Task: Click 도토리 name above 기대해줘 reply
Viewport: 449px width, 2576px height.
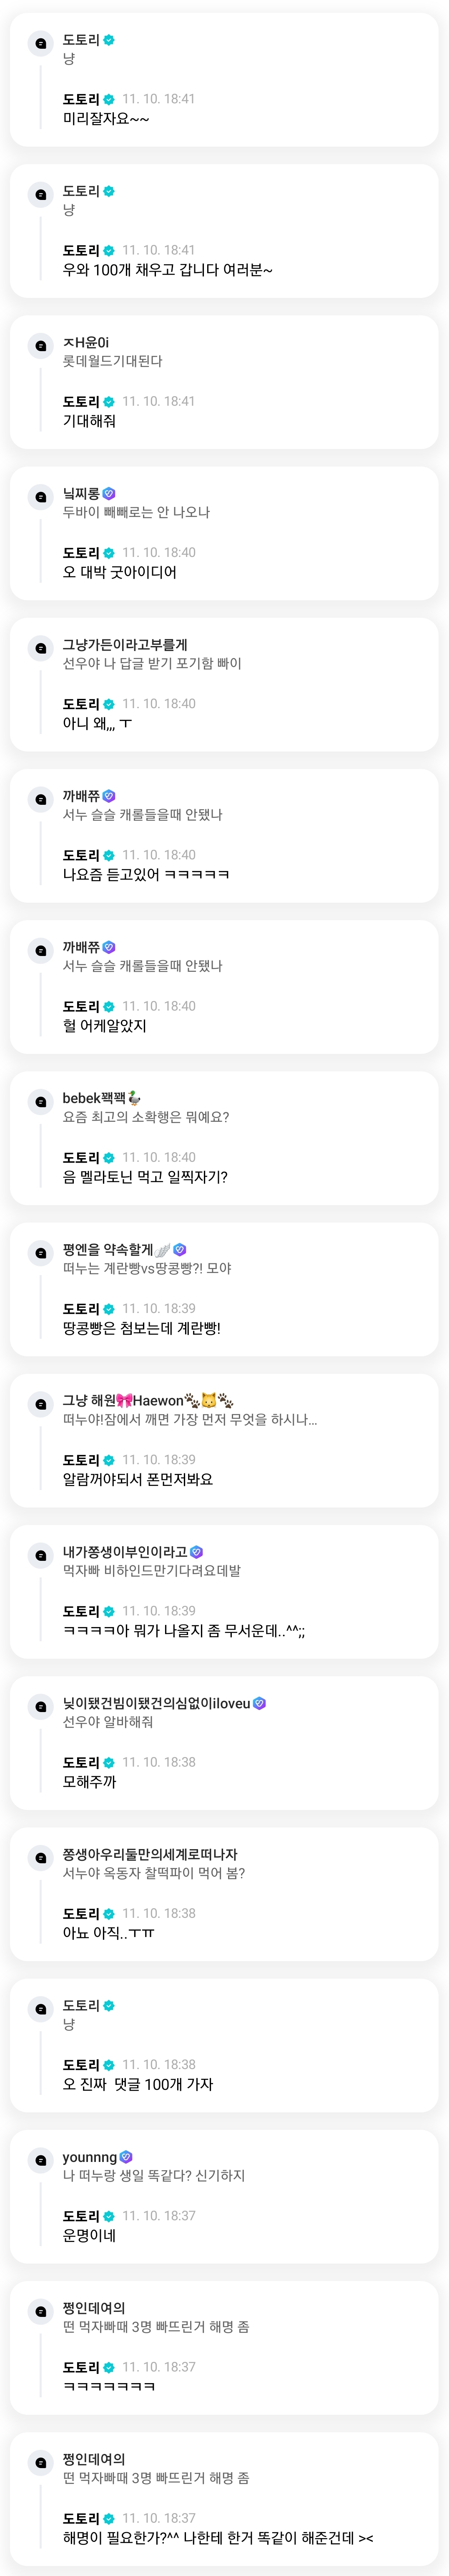Action: 81,401
